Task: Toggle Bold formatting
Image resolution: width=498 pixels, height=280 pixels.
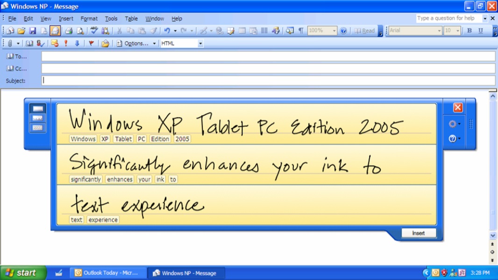Action: (x=469, y=31)
